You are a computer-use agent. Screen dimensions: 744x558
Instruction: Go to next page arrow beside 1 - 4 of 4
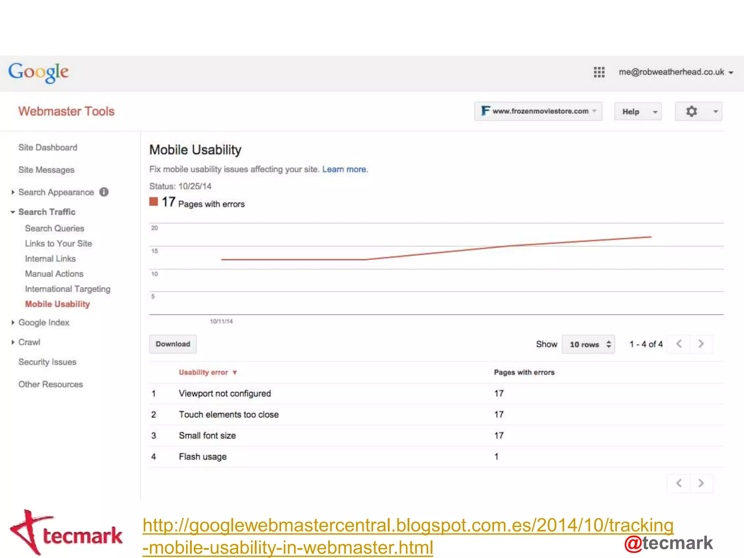701,344
